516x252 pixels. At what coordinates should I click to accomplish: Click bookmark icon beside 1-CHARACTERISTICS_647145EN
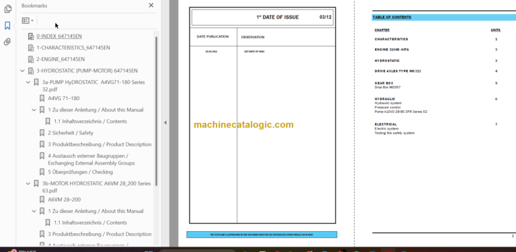pos(31,48)
